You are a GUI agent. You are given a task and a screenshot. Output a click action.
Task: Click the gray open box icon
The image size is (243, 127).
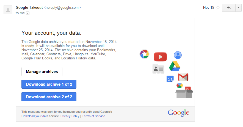pos(184,94)
